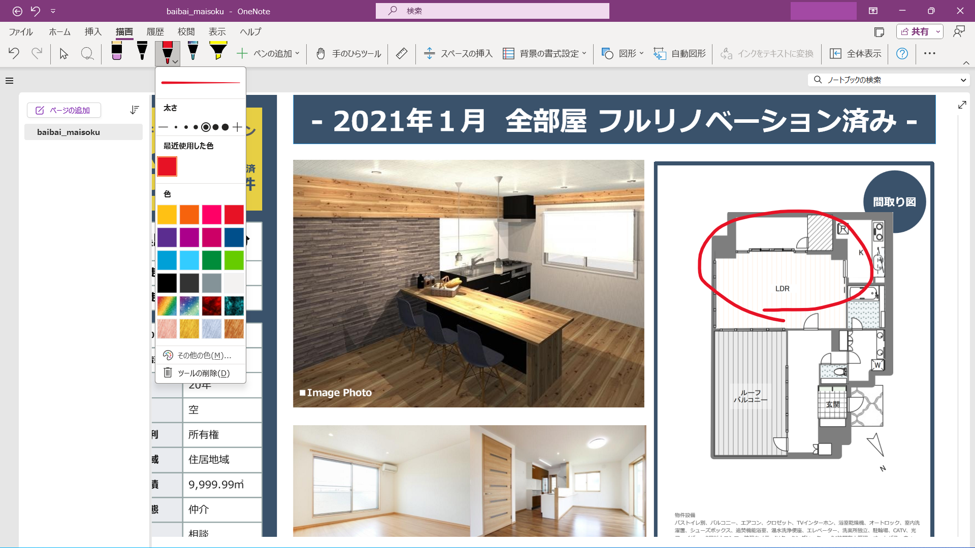The height and width of the screenshot is (548, 975).
Task: Click the ribbon Redo arrow button
Action: pos(37,53)
